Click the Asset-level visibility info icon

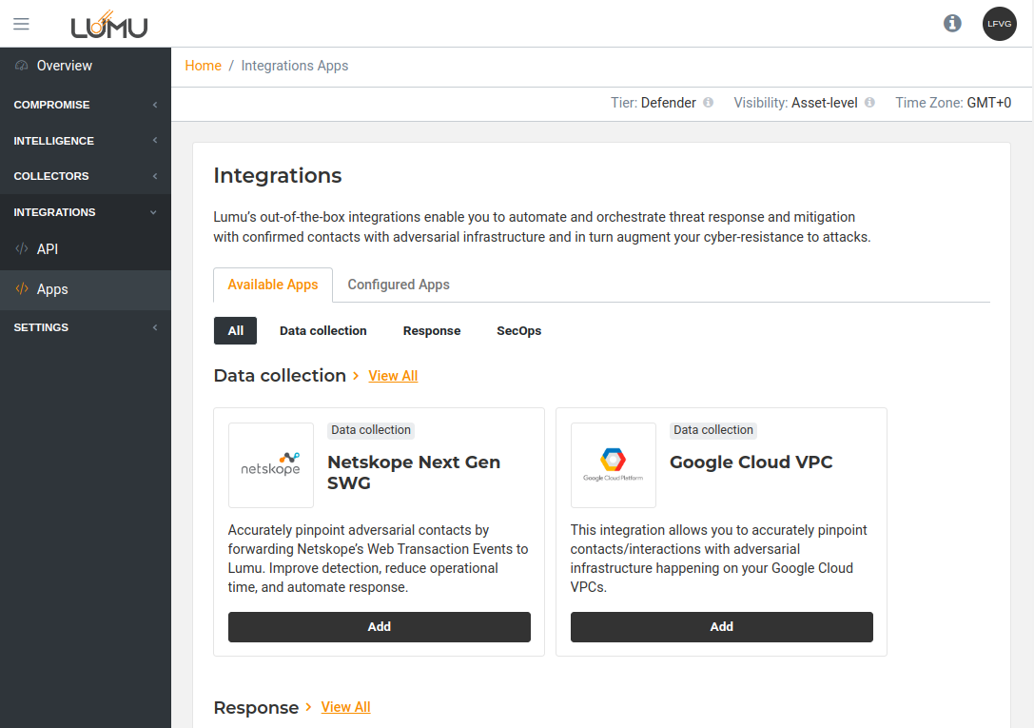click(869, 103)
